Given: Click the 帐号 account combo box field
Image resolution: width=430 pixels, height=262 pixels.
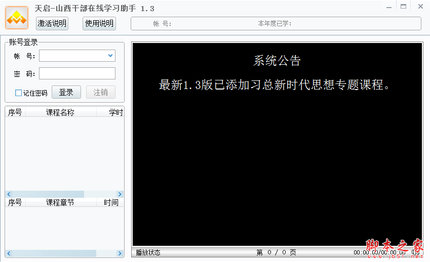Looking at the screenshot, I should (77, 56).
